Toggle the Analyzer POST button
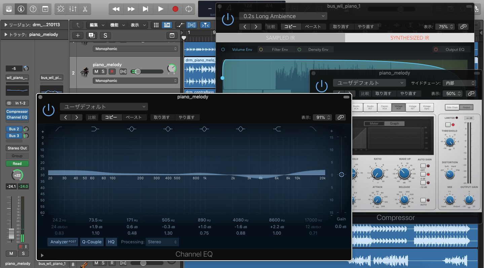484x268 pixels. coord(63,242)
